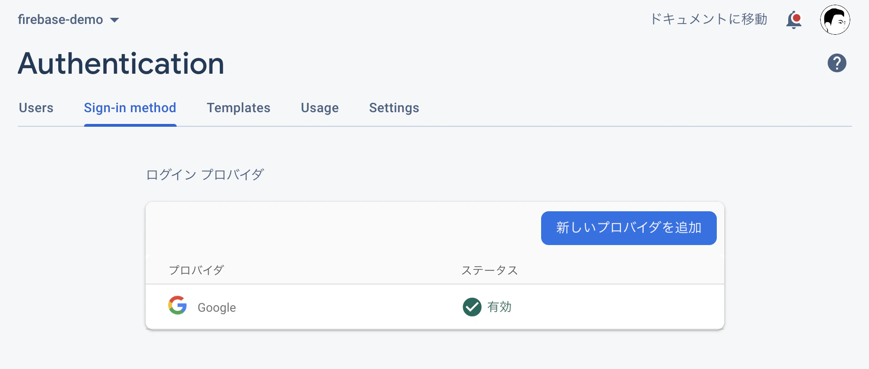Switch to the Users tab
Image resolution: width=869 pixels, height=369 pixels.
click(36, 108)
